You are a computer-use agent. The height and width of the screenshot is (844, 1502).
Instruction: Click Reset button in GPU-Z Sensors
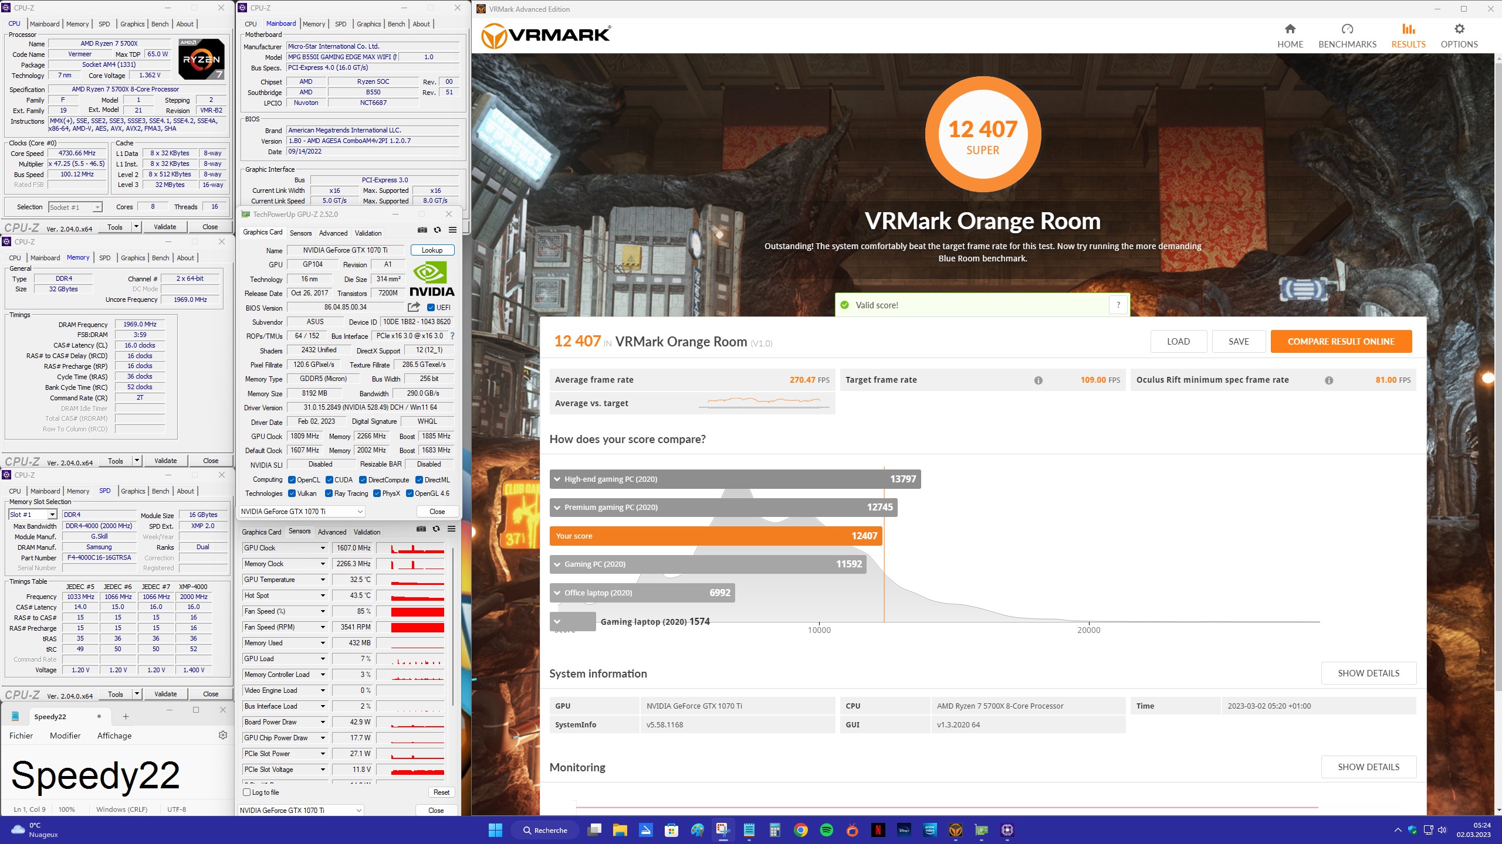click(441, 792)
